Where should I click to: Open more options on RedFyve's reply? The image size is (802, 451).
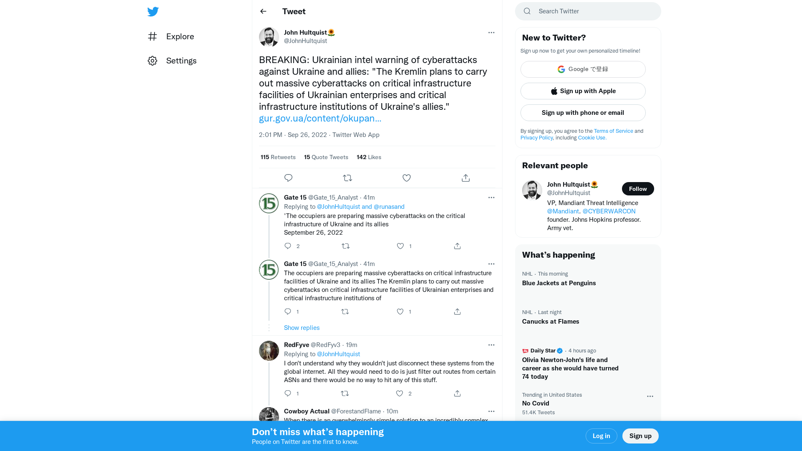tap(491, 345)
